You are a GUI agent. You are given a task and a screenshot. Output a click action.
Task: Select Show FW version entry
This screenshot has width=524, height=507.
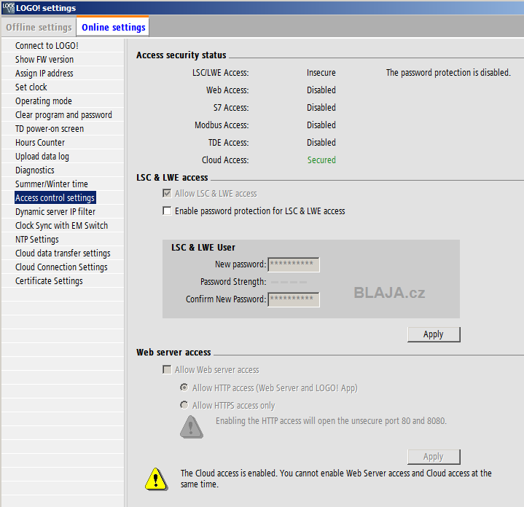coord(44,59)
